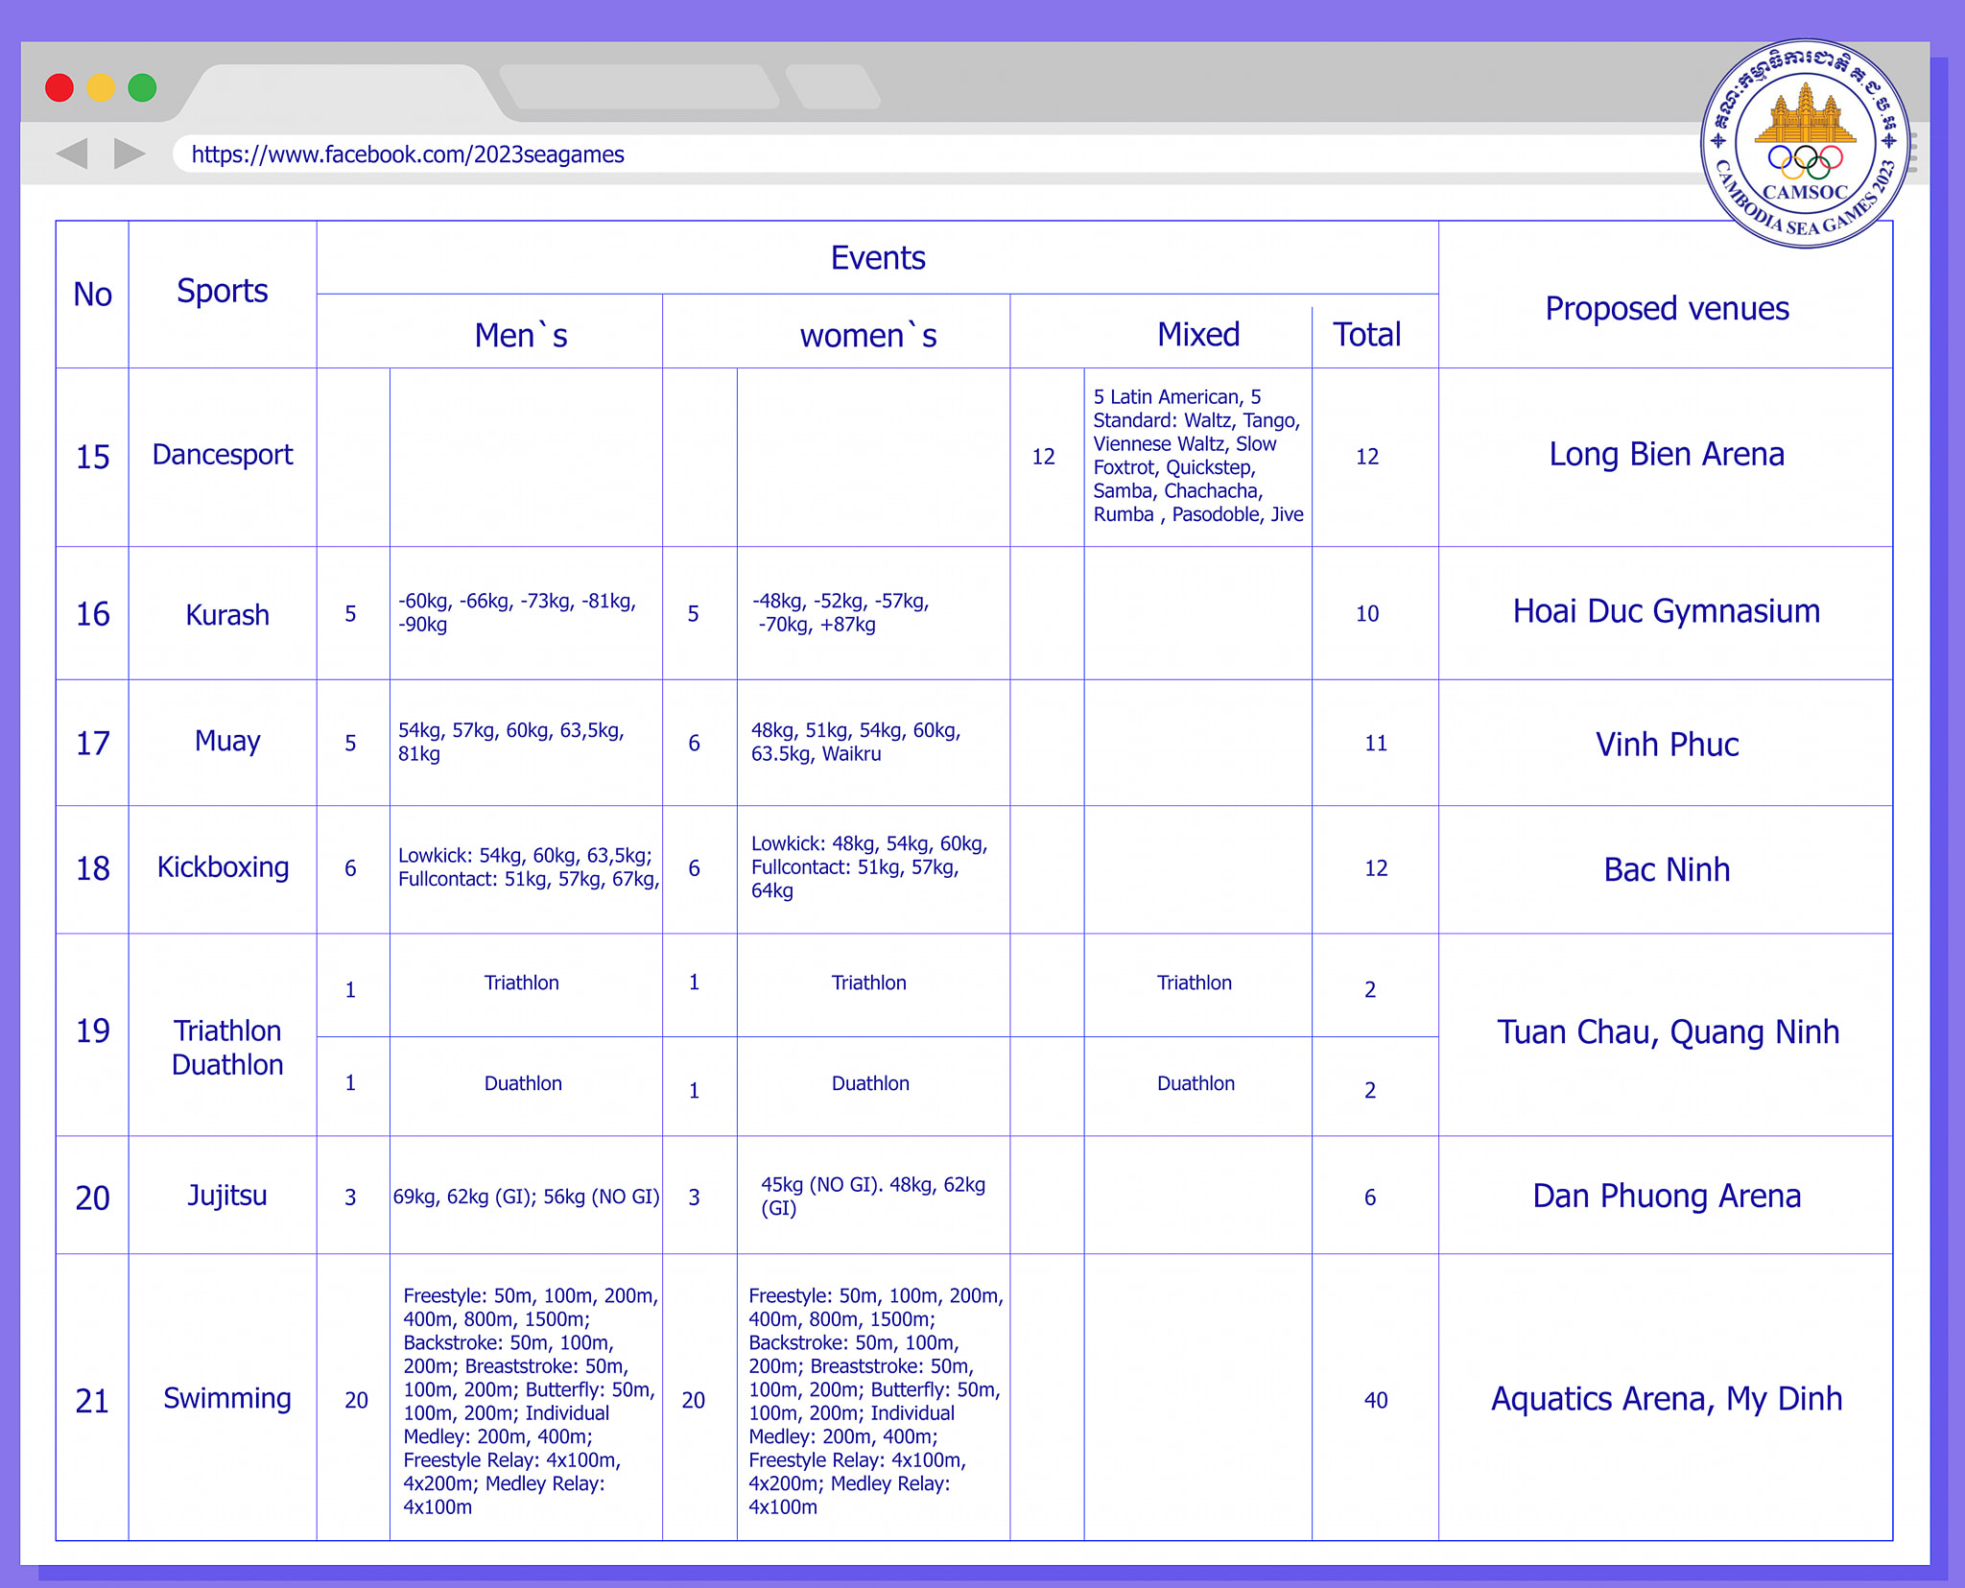Click Swimming total value 40
This screenshot has width=1965, height=1588.
pos(1376,1400)
